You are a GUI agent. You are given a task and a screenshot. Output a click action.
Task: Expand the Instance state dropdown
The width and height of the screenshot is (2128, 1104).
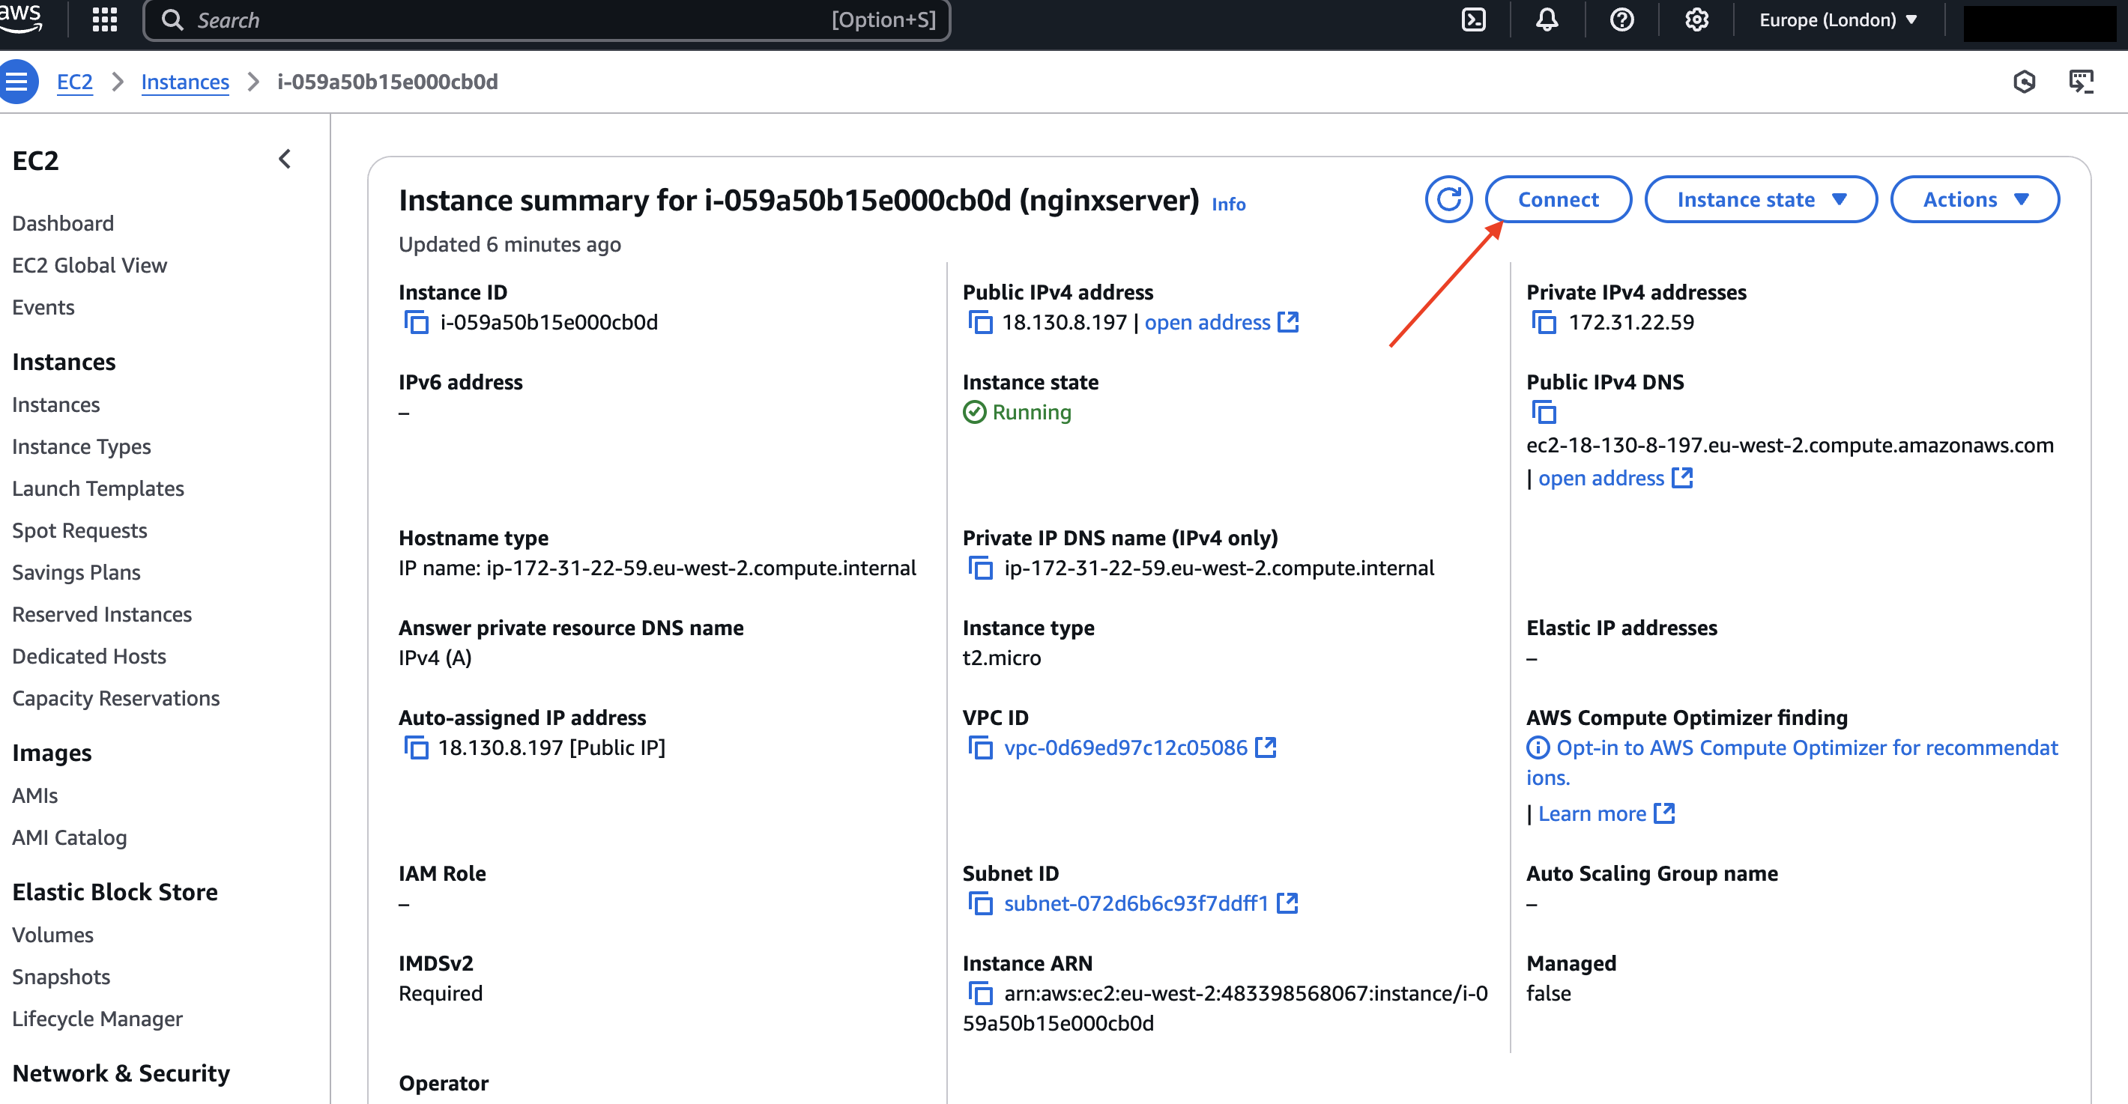(1760, 199)
